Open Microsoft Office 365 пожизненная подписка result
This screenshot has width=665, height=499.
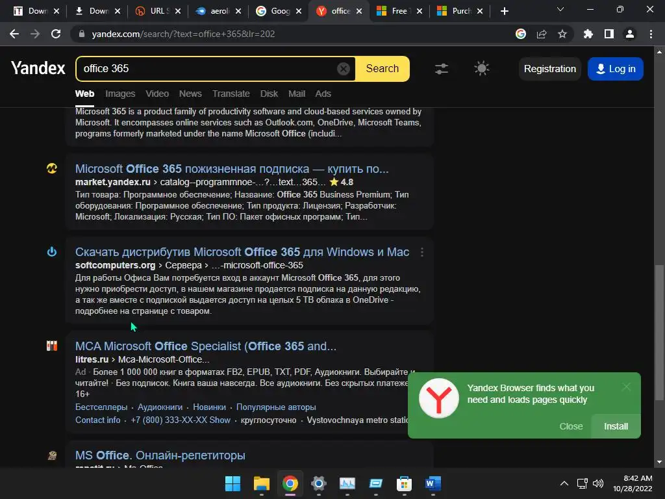click(232, 169)
